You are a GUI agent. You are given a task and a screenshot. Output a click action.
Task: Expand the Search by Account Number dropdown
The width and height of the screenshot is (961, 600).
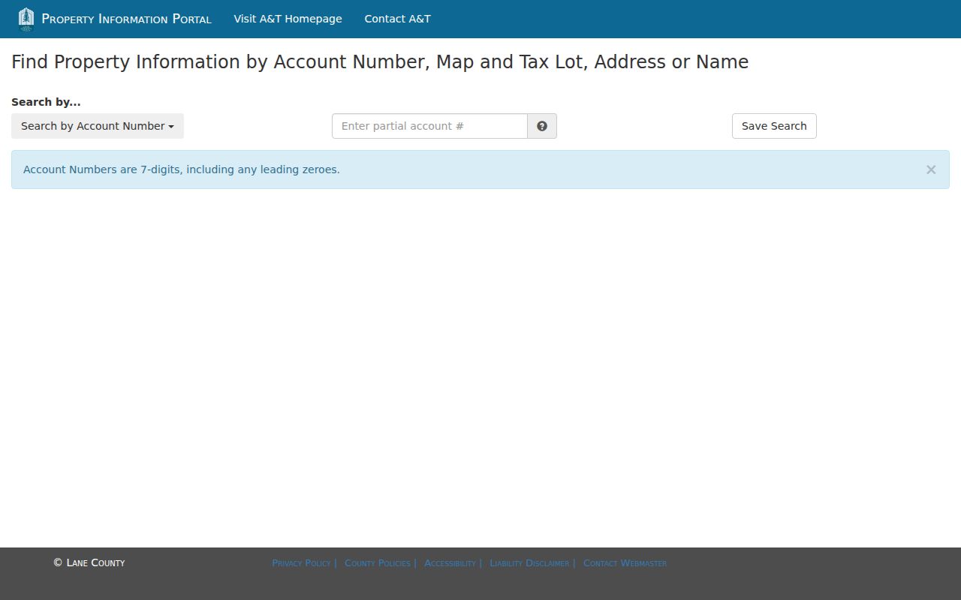[x=98, y=126]
